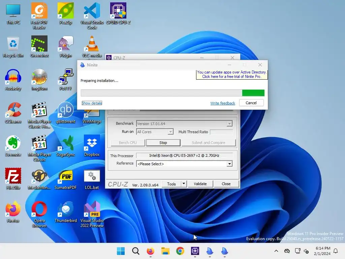
Task: Open the Run on All Cores dropdown
Action: point(170,132)
